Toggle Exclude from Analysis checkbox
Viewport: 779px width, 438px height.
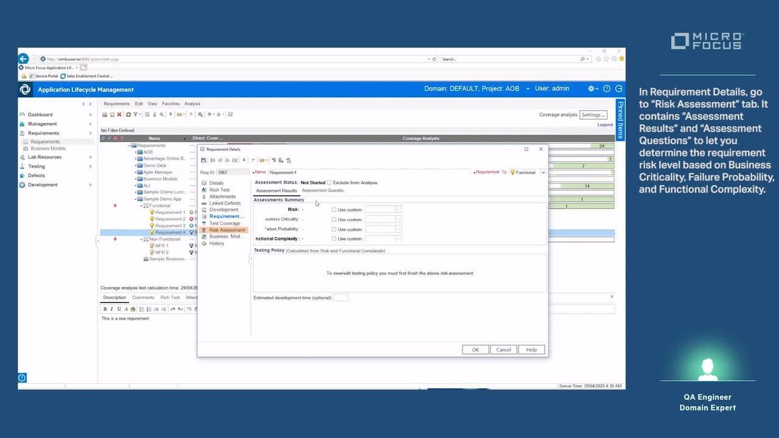click(329, 182)
